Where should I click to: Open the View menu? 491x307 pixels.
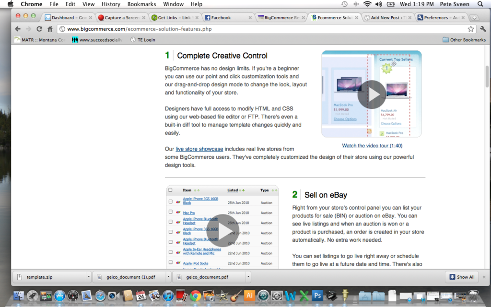[x=88, y=4]
